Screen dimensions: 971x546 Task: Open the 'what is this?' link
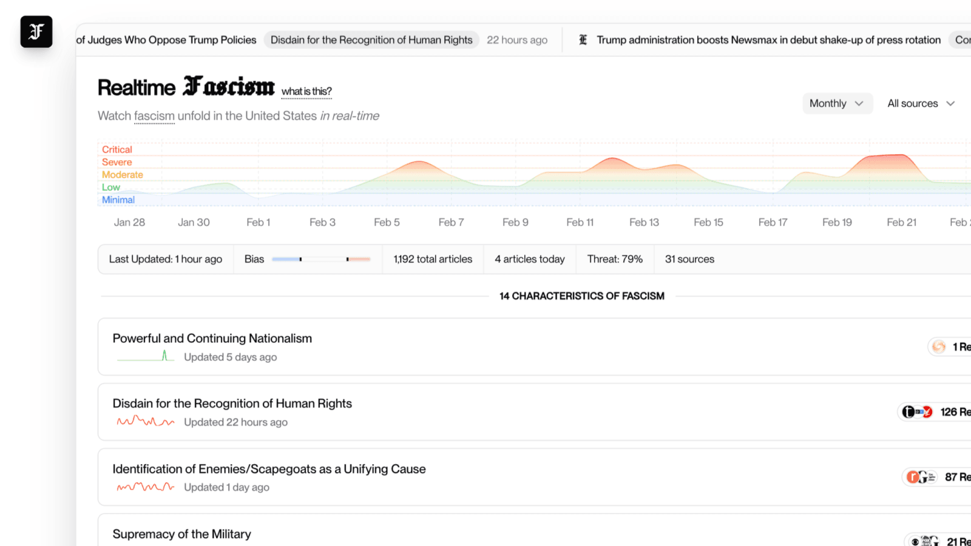(306, 92)
